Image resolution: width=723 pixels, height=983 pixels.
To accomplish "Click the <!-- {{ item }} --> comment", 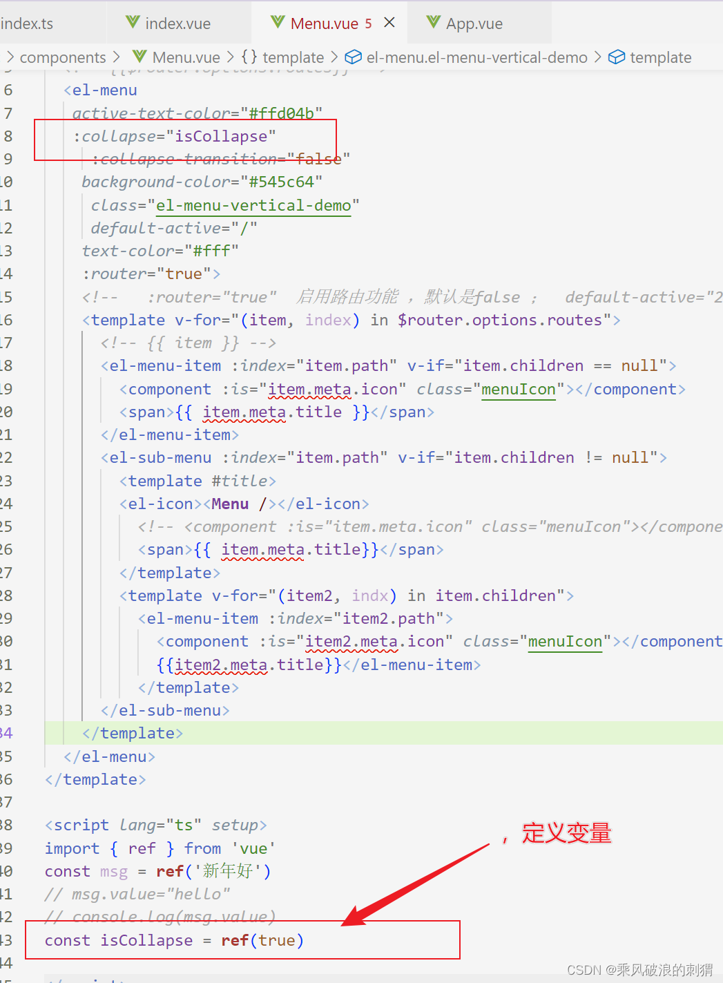I will tap(189, 343).
